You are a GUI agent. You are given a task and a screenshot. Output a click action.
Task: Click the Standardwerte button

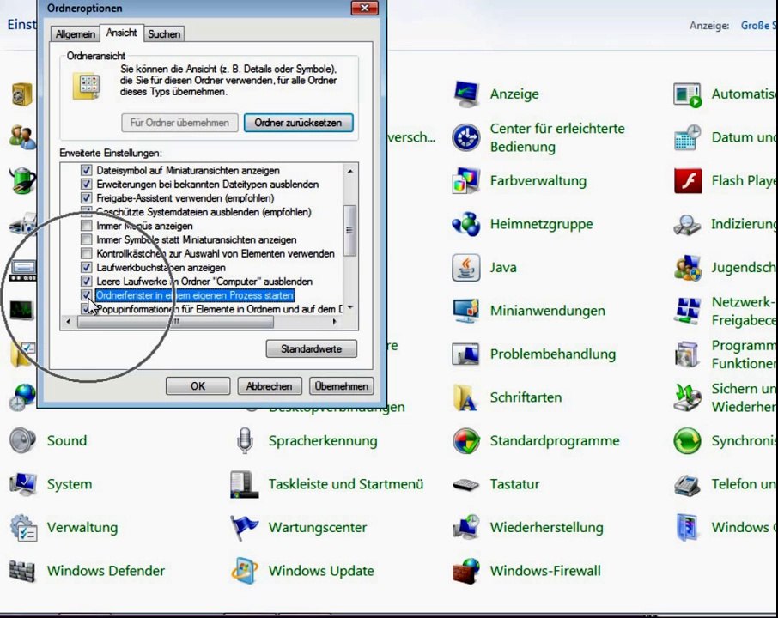click(311, 349)
